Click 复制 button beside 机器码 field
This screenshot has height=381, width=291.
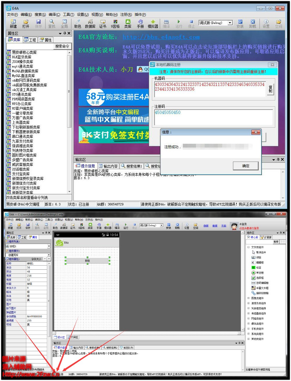click(271, 89)
